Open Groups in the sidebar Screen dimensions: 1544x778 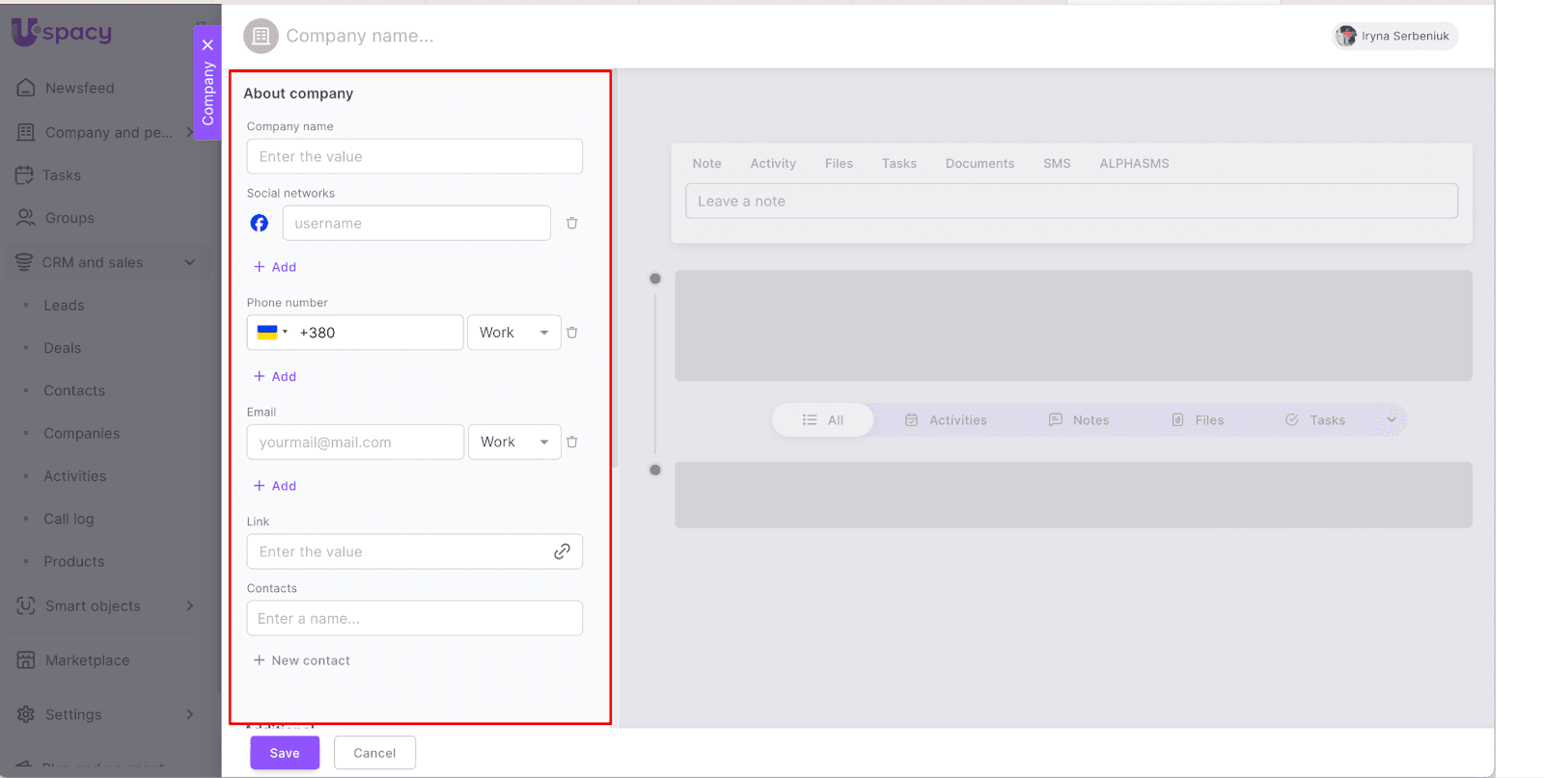pos(69,218)
